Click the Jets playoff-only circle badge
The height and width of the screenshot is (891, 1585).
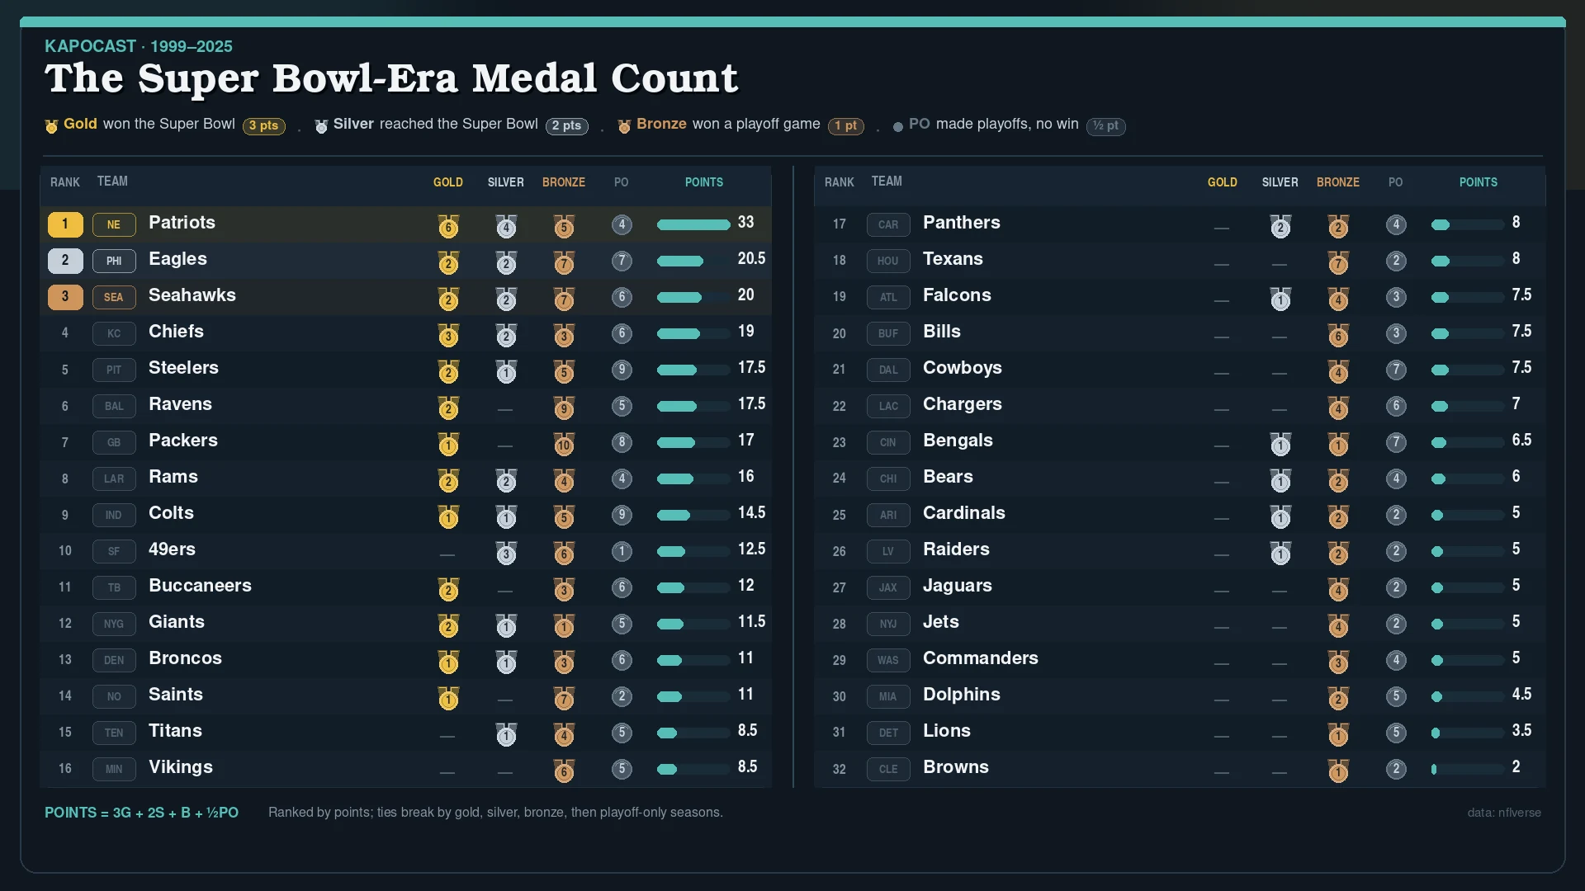(1396, 624)
